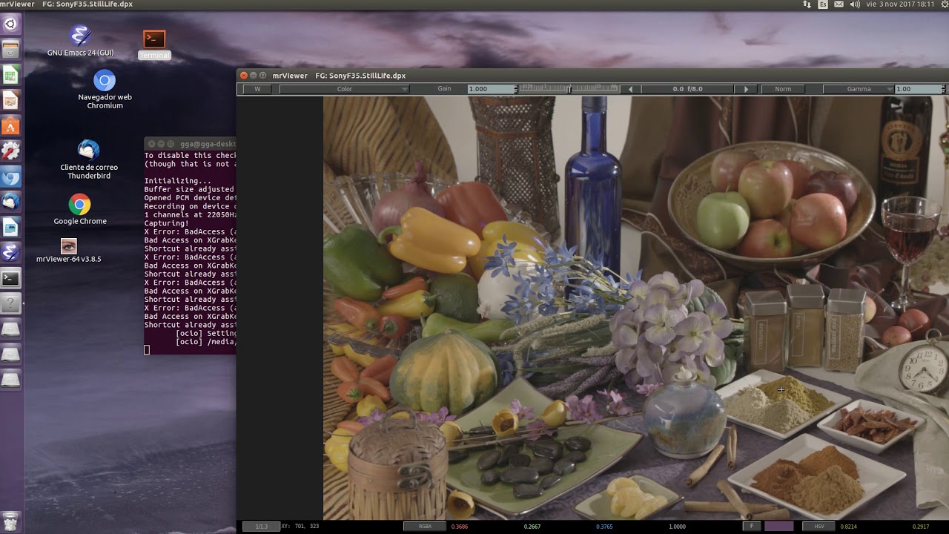Image resolution: width=949 pixels, height=534 pixels.
Task: Toggle the W button in mrViewer toolbar
Action: 257,89
